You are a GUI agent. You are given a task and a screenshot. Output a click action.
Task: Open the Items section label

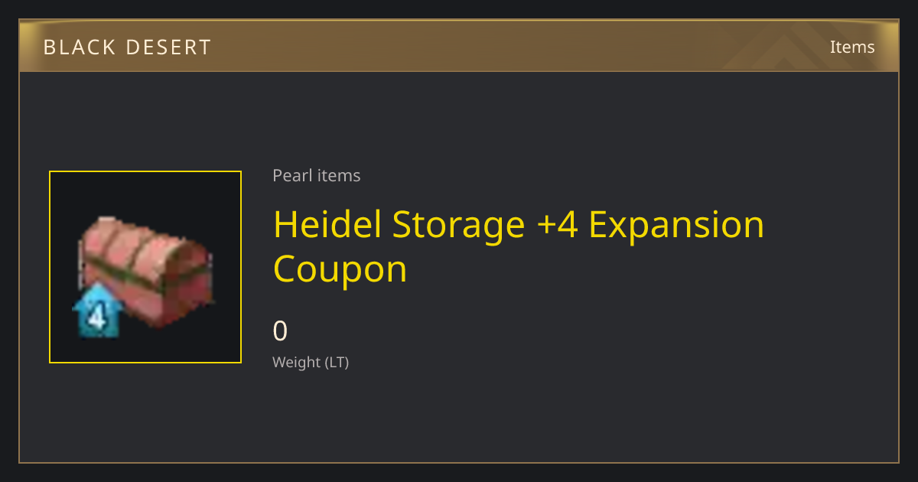pos(852,47)
